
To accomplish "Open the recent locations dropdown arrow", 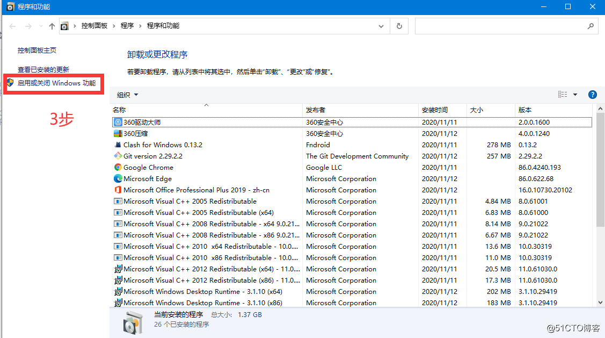I will 41,26.
